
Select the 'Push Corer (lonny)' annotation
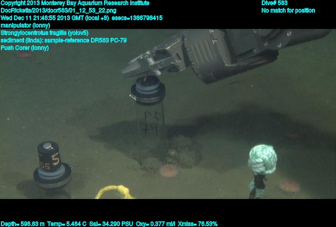tap(25, 48)
